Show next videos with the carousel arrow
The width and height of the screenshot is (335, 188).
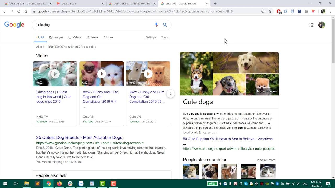coord(170,93)
